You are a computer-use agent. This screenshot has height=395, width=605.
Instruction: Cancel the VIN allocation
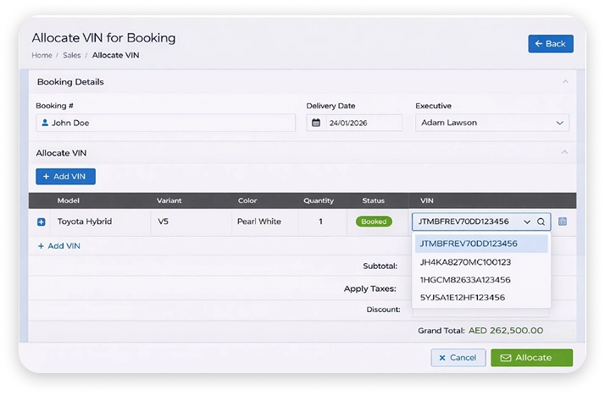coord(458,358)
